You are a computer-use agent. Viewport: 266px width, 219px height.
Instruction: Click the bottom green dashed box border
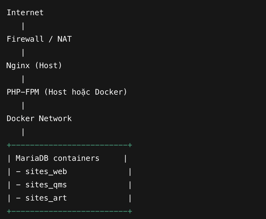pos(69,211)
